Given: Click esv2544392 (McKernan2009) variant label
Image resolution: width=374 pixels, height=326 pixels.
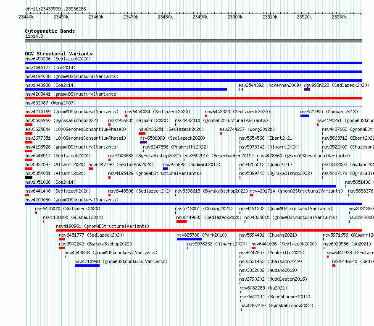Looking at the screenshot, I should pos(270,85).
